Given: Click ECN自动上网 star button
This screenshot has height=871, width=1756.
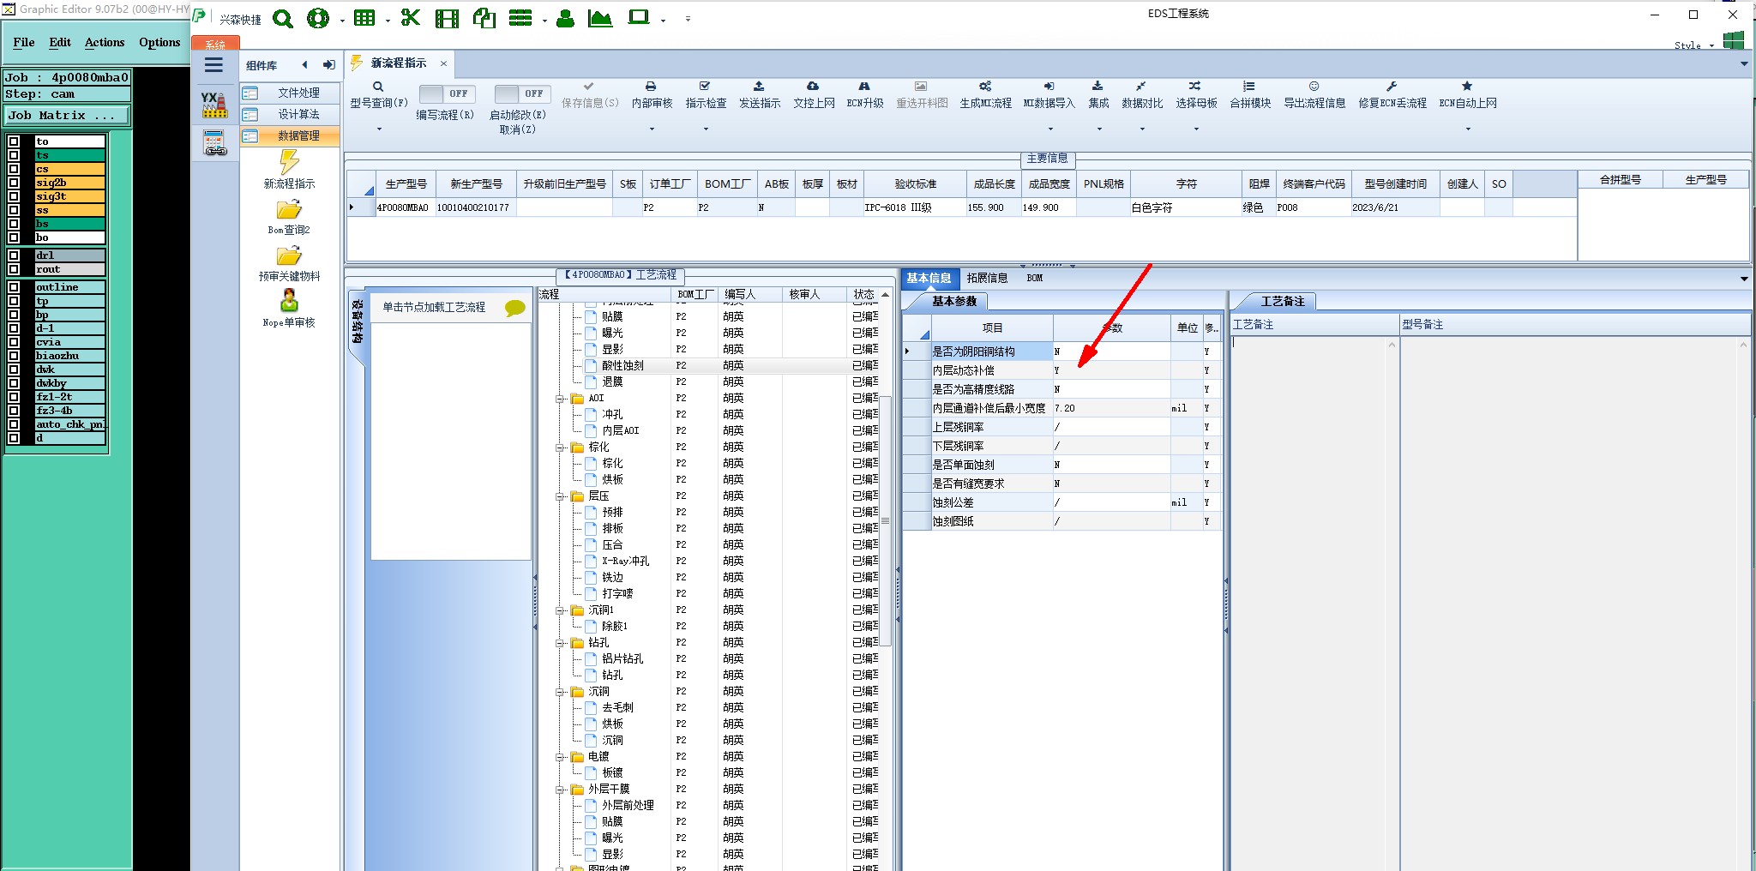Looking at the screenshot, I should (x=1468, y=94).
